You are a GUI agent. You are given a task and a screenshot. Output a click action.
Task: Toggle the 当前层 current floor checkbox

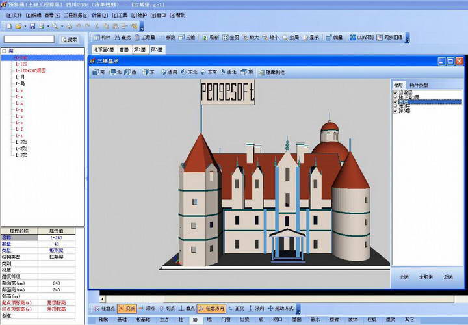coord(395,93)
